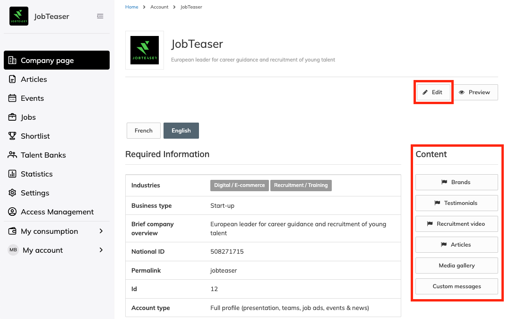Open the Settings menu item
Image resolution: width=509 pixels, height=319 pixels.
[x=57, y=193]
